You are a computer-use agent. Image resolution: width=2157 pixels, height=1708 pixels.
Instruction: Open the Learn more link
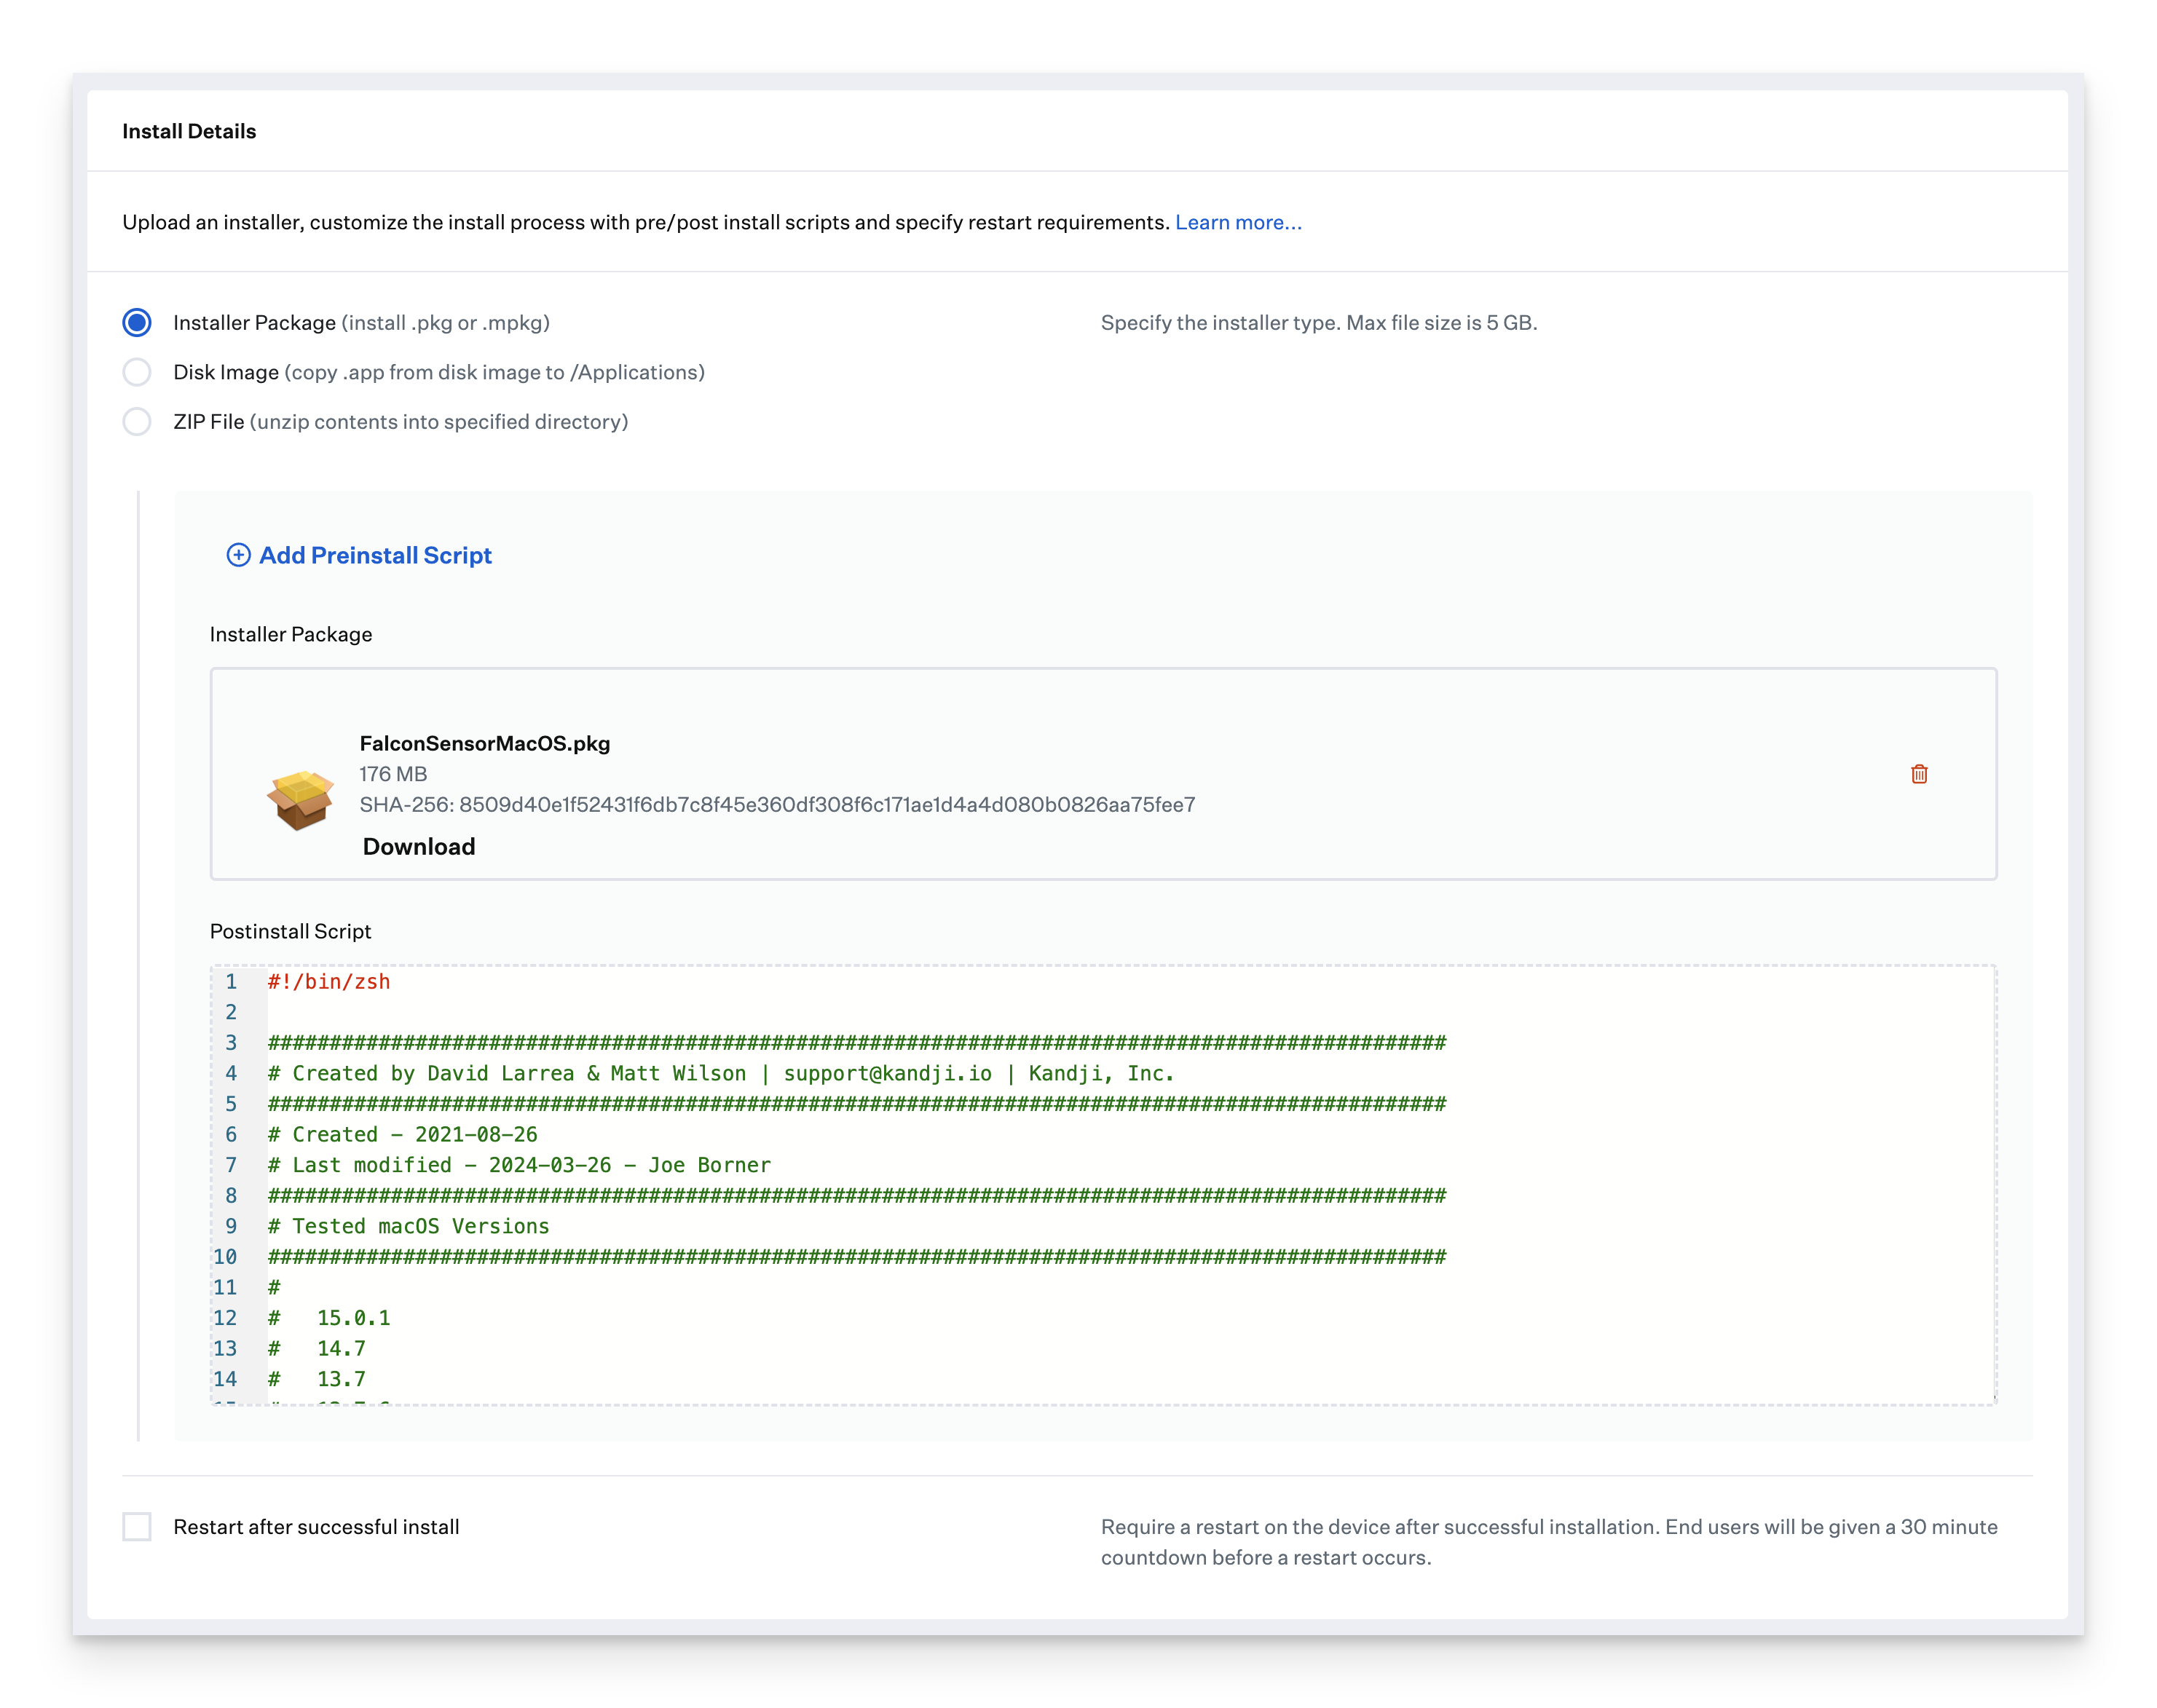pyautogui.click(x=1239, y=222)
